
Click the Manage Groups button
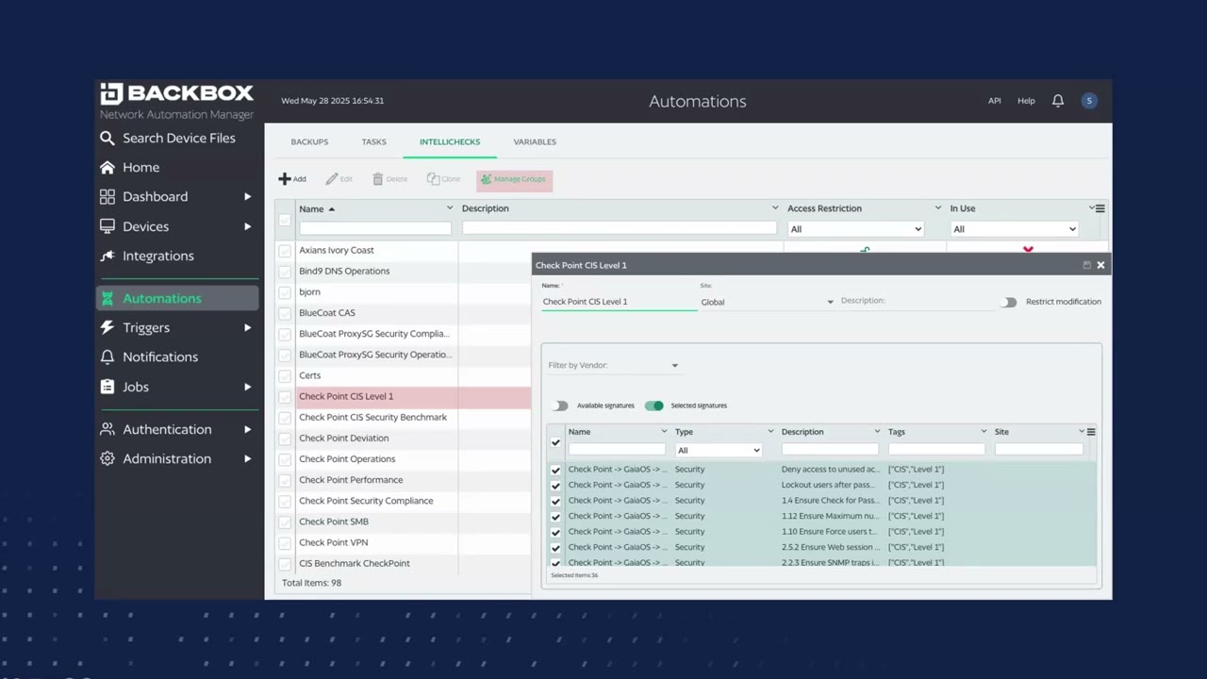[514, 179]
